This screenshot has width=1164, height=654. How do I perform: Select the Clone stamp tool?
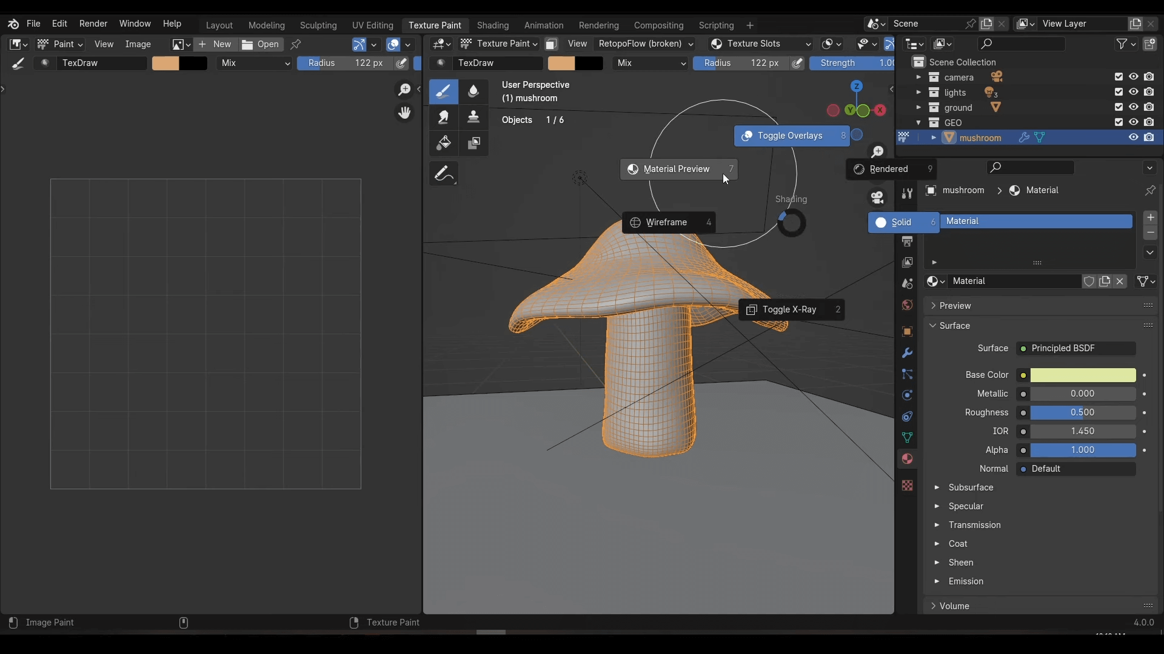pos(474,117)
